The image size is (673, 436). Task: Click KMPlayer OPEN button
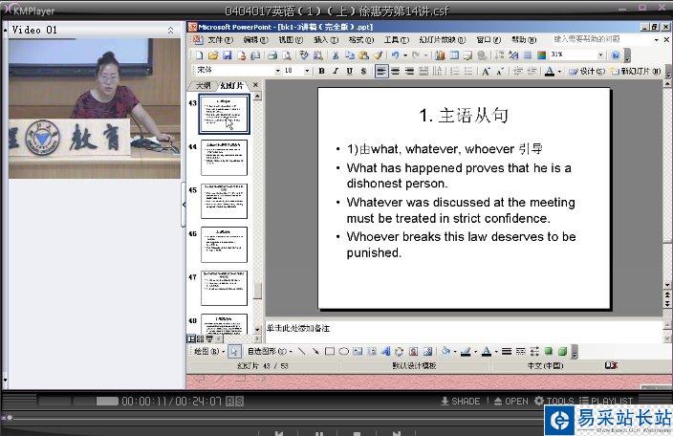pyautogui.click(x=511, y=402)
